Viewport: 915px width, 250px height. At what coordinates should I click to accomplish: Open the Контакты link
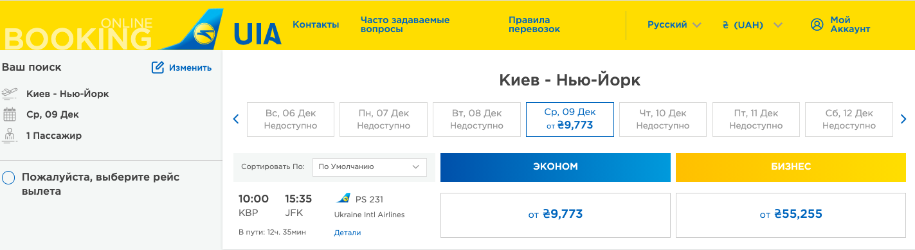coord(316,24)
